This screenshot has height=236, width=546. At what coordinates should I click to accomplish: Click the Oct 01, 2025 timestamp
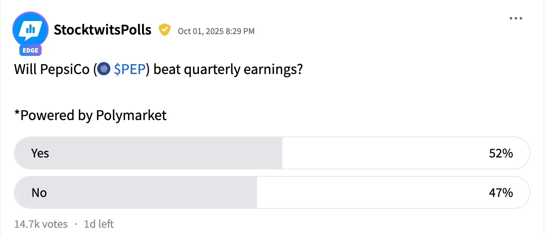216,31
